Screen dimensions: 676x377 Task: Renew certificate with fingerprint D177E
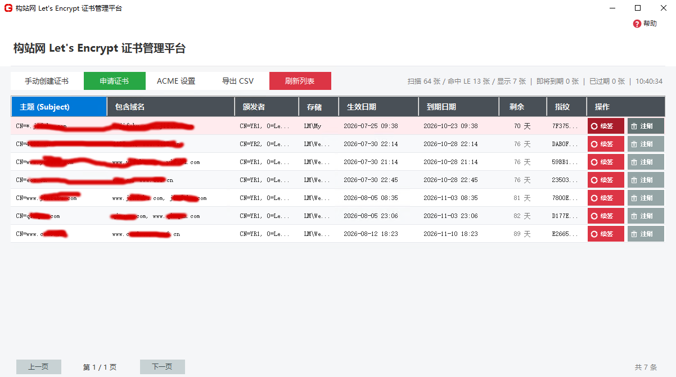[606, 216]
